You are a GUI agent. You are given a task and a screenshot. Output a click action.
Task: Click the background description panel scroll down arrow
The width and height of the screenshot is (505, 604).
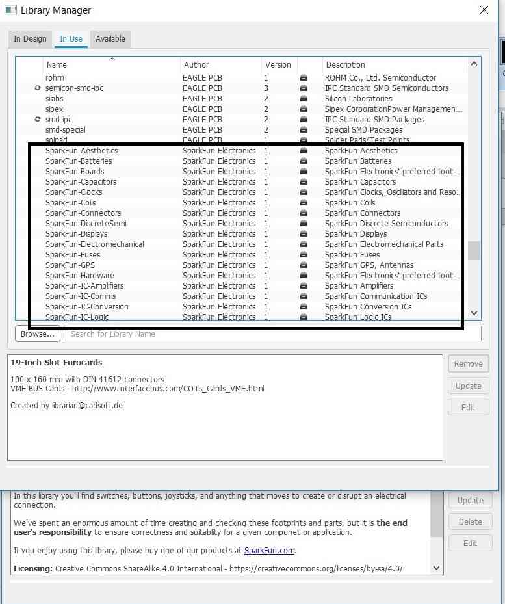tap(437, 568)
